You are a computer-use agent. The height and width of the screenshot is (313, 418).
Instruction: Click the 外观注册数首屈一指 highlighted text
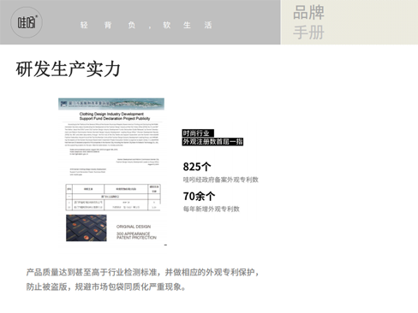click(x=212, y=141)
